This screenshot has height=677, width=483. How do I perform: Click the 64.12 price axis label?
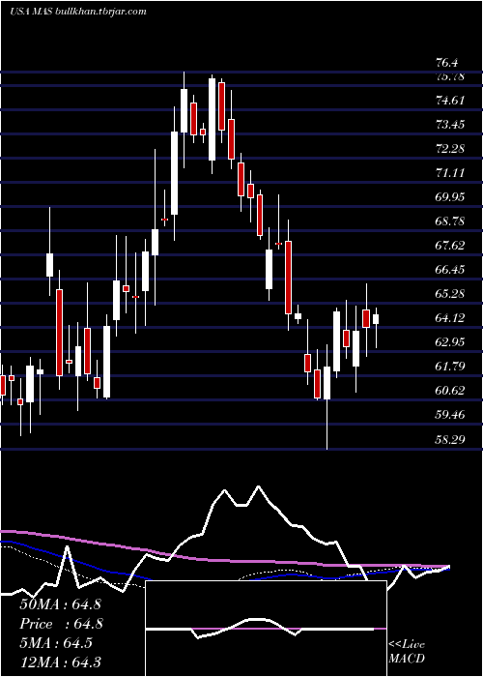(450, 318)
